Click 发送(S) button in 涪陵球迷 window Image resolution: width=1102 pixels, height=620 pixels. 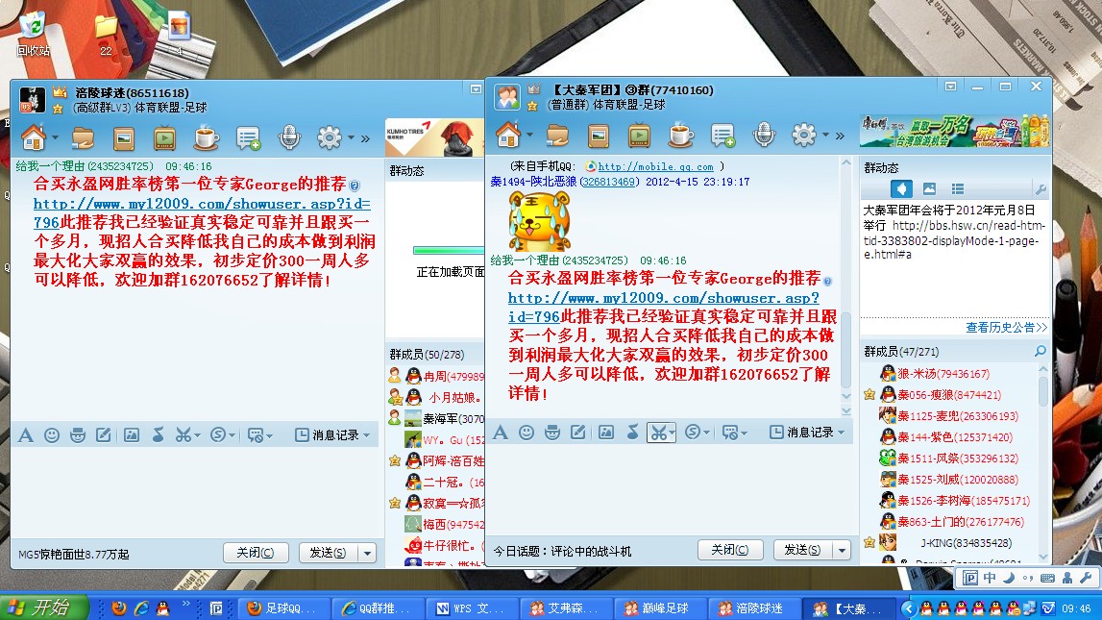[329, 553]
